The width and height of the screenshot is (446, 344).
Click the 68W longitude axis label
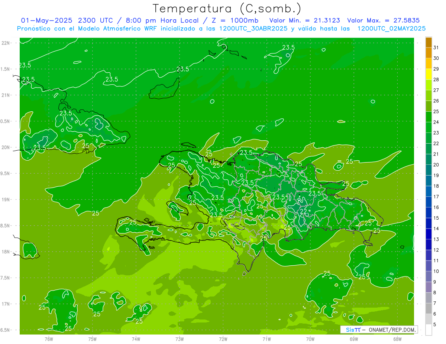[397, 339]
